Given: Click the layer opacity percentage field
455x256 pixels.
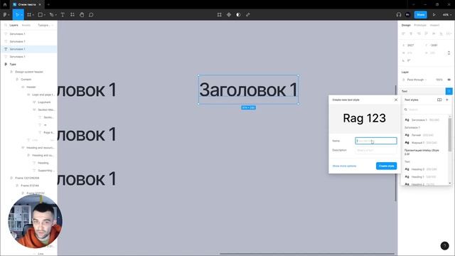Looking at the screenshot, I should point(439,80).
